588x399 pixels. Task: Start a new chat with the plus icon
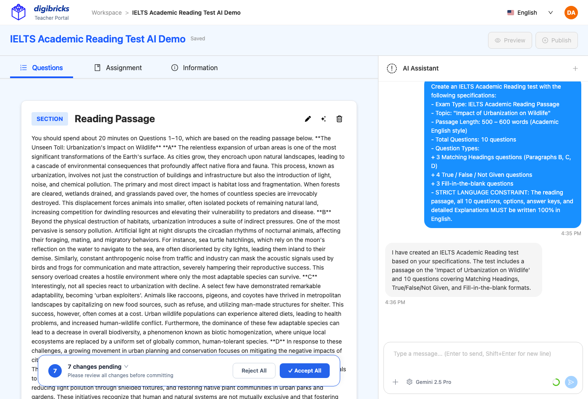click(x=575, y=68)
